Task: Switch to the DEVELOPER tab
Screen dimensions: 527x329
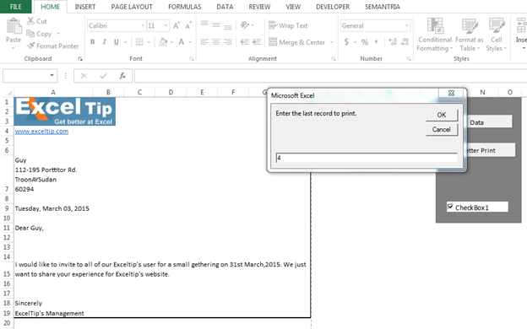Action: click(333, 7)
